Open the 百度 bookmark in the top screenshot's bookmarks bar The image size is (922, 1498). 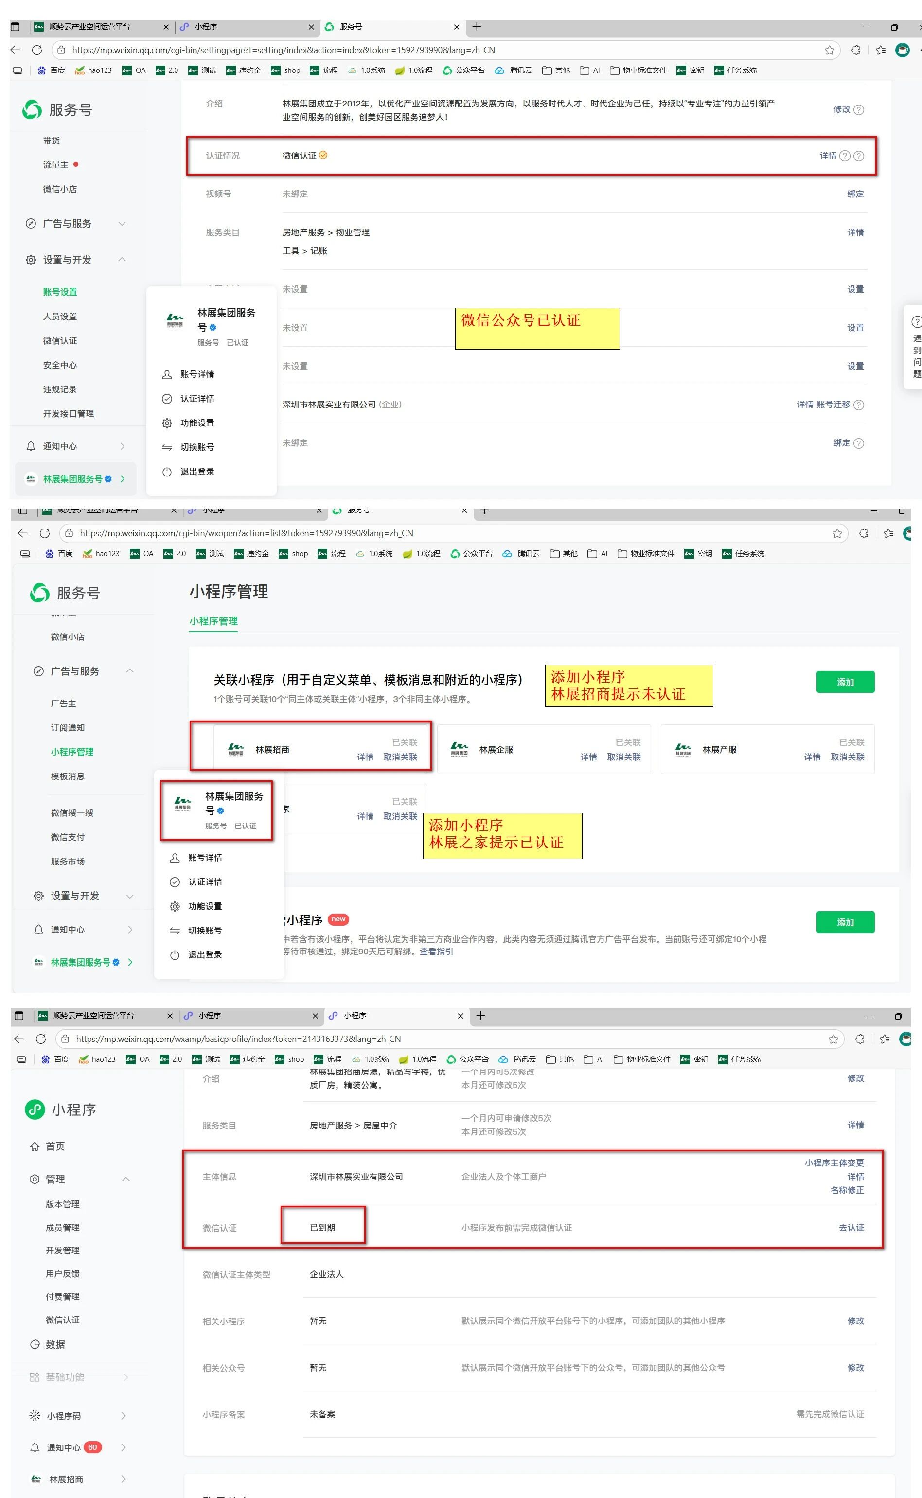coord(51,70)
